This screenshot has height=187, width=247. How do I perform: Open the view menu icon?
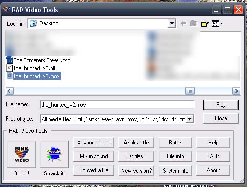(216, 24)
